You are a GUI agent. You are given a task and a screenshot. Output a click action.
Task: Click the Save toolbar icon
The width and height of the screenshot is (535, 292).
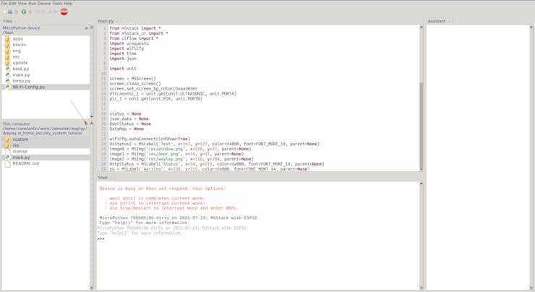(x=17, y=12)
